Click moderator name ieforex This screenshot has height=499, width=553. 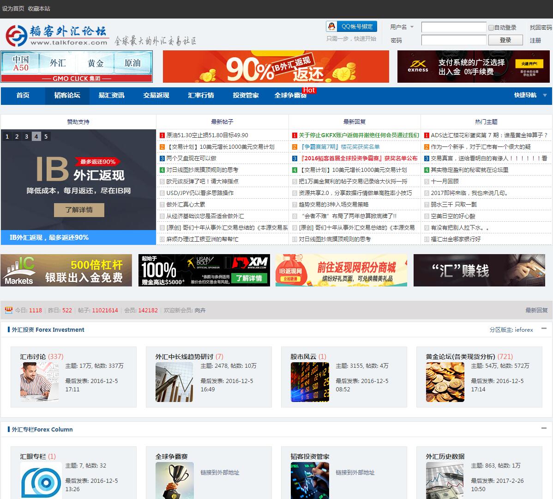coord(524,329)
